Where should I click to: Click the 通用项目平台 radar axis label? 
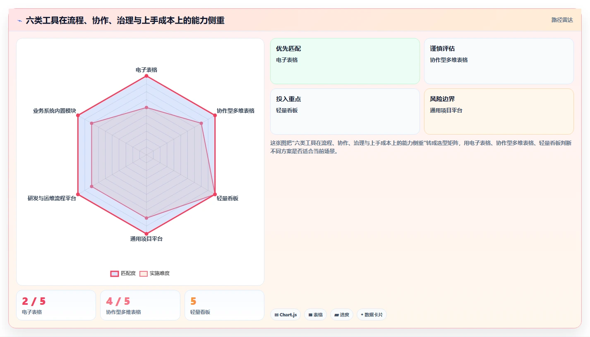146,239
